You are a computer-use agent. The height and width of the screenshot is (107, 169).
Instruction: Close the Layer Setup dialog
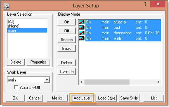click(x=158, y=4)
